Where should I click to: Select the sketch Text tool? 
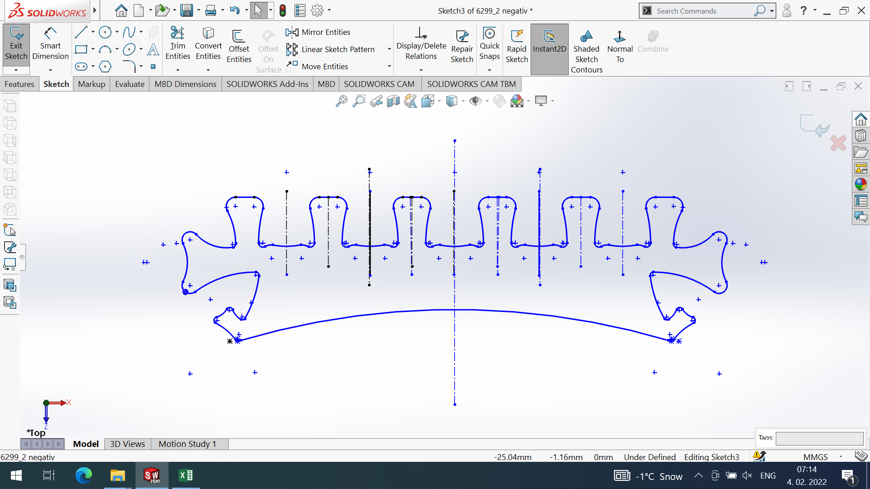pyautogui.click(x=153, y=49)
